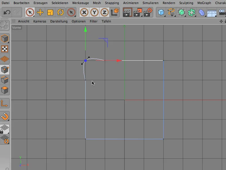This screenshot has height=170, width=226.
Task: Click the red X axis arrow handle
Action: tap(119, 60)
